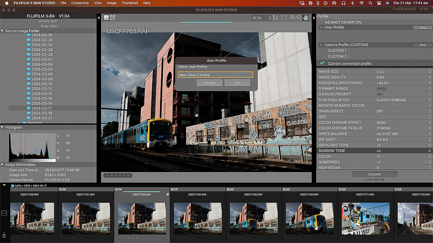Collapse the Histogram section

pos(2,127)
